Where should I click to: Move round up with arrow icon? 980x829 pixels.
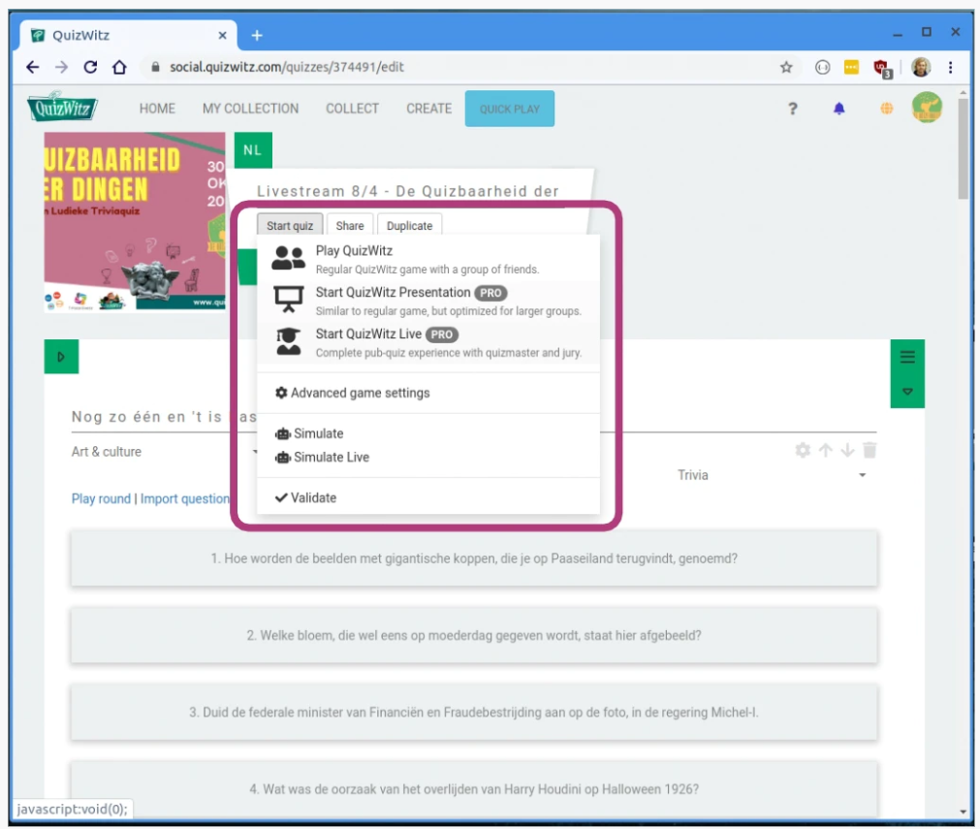click(x=825, y=450)
